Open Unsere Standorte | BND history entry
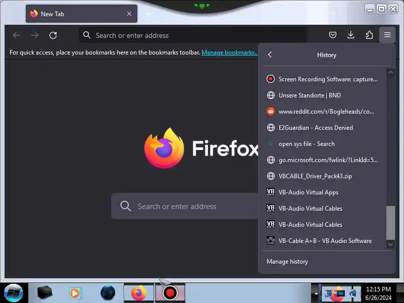Viewport: 404px width, 303px height. [324, 95]
